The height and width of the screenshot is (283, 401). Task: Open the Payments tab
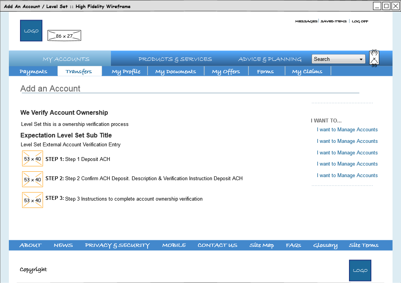pos(34,71)
